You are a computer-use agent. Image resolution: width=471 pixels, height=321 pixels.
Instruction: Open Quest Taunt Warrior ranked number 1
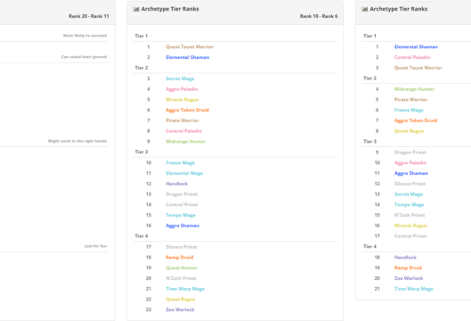190,47
